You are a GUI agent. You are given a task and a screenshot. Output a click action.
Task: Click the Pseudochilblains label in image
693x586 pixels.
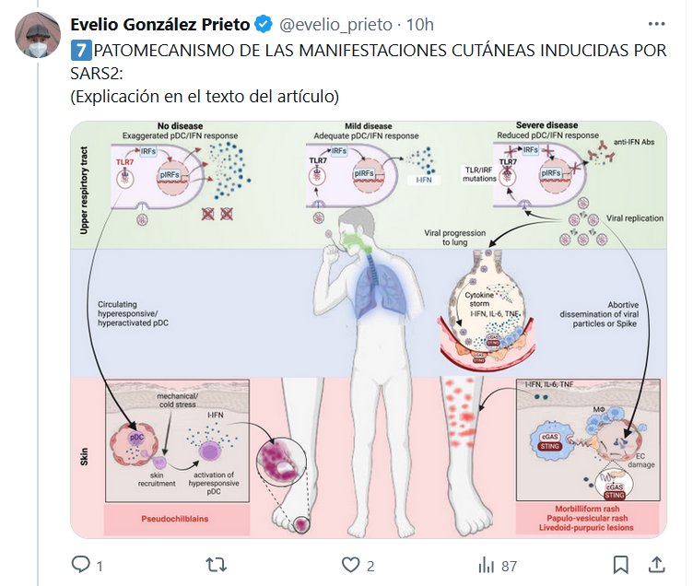[x=174, y=519]
